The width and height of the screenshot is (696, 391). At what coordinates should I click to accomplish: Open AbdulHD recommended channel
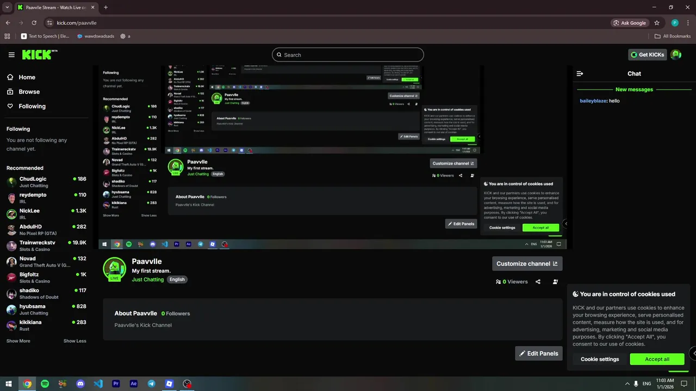click(46, 230)
